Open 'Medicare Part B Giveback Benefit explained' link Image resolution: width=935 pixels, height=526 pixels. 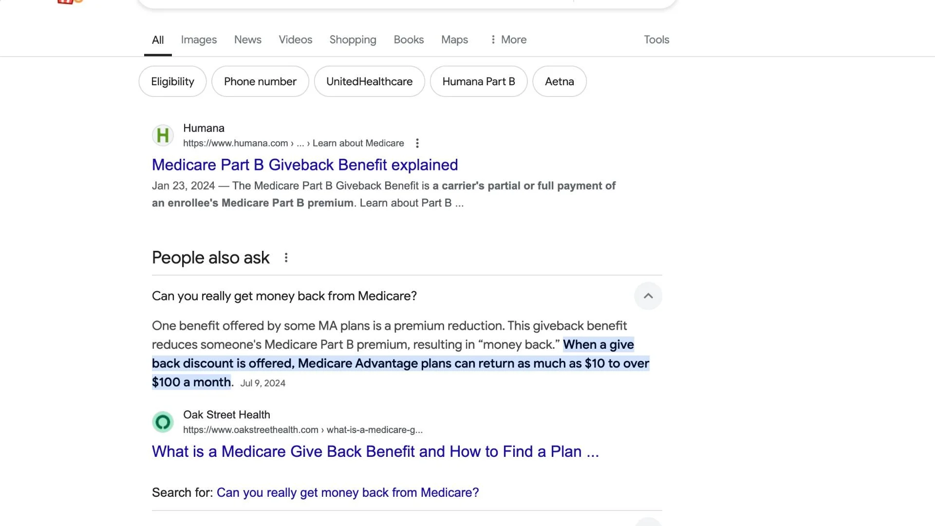coord(305,165)
